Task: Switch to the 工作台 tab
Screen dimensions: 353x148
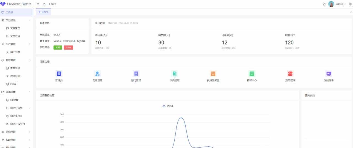Action: coord(43,12)
